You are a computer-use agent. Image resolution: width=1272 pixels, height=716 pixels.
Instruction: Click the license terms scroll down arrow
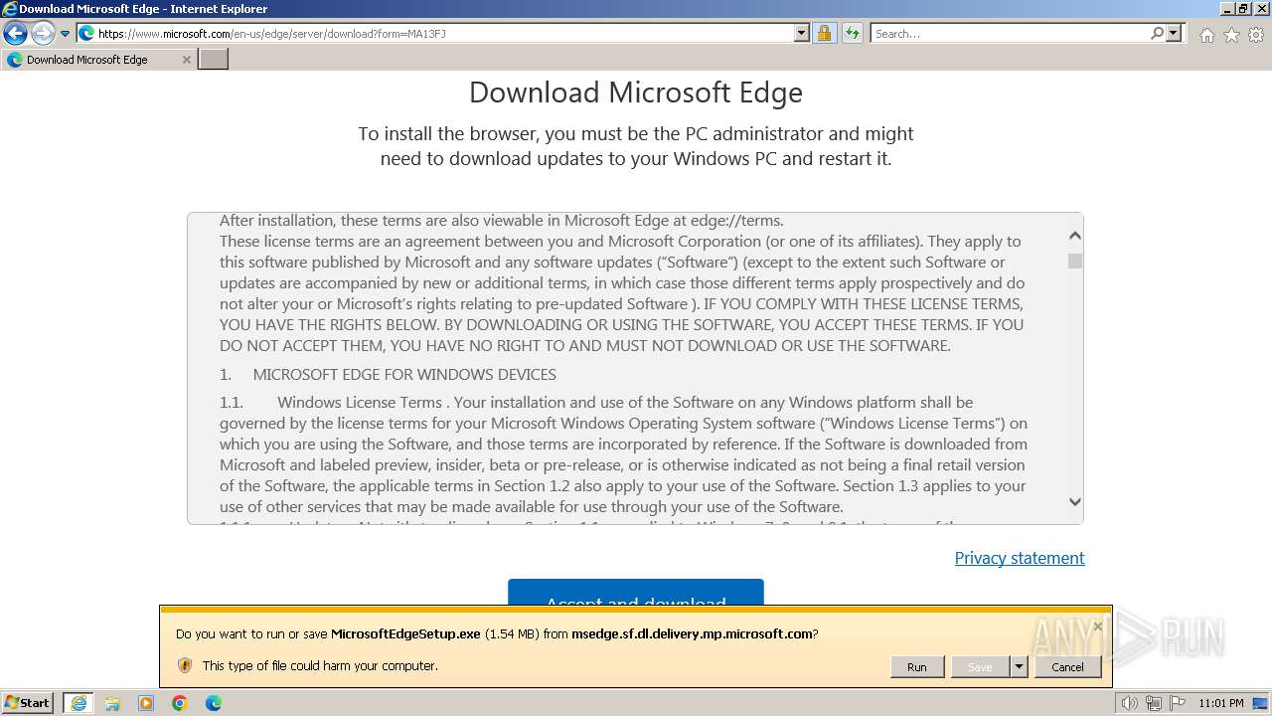pyautogui.click(x=1074, y=502)
